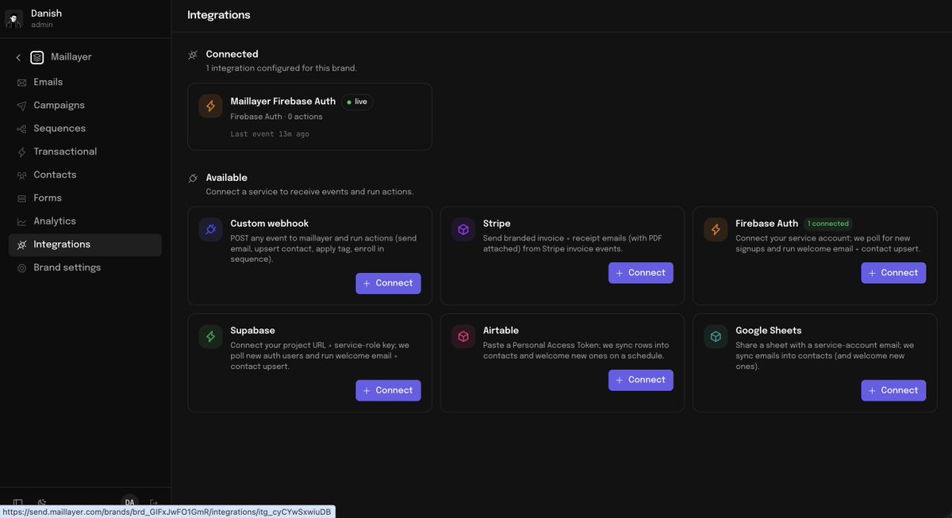
Task: Click 'Firebase Auth · 0 actions' text
Action: coord(276,117)
